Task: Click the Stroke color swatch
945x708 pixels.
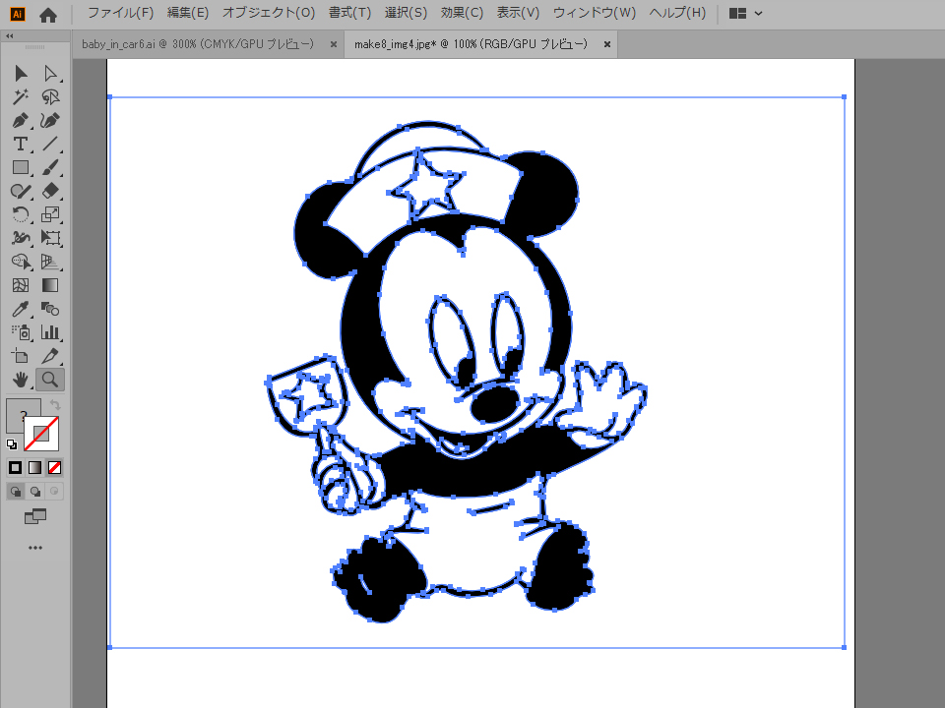Action: 41,434
